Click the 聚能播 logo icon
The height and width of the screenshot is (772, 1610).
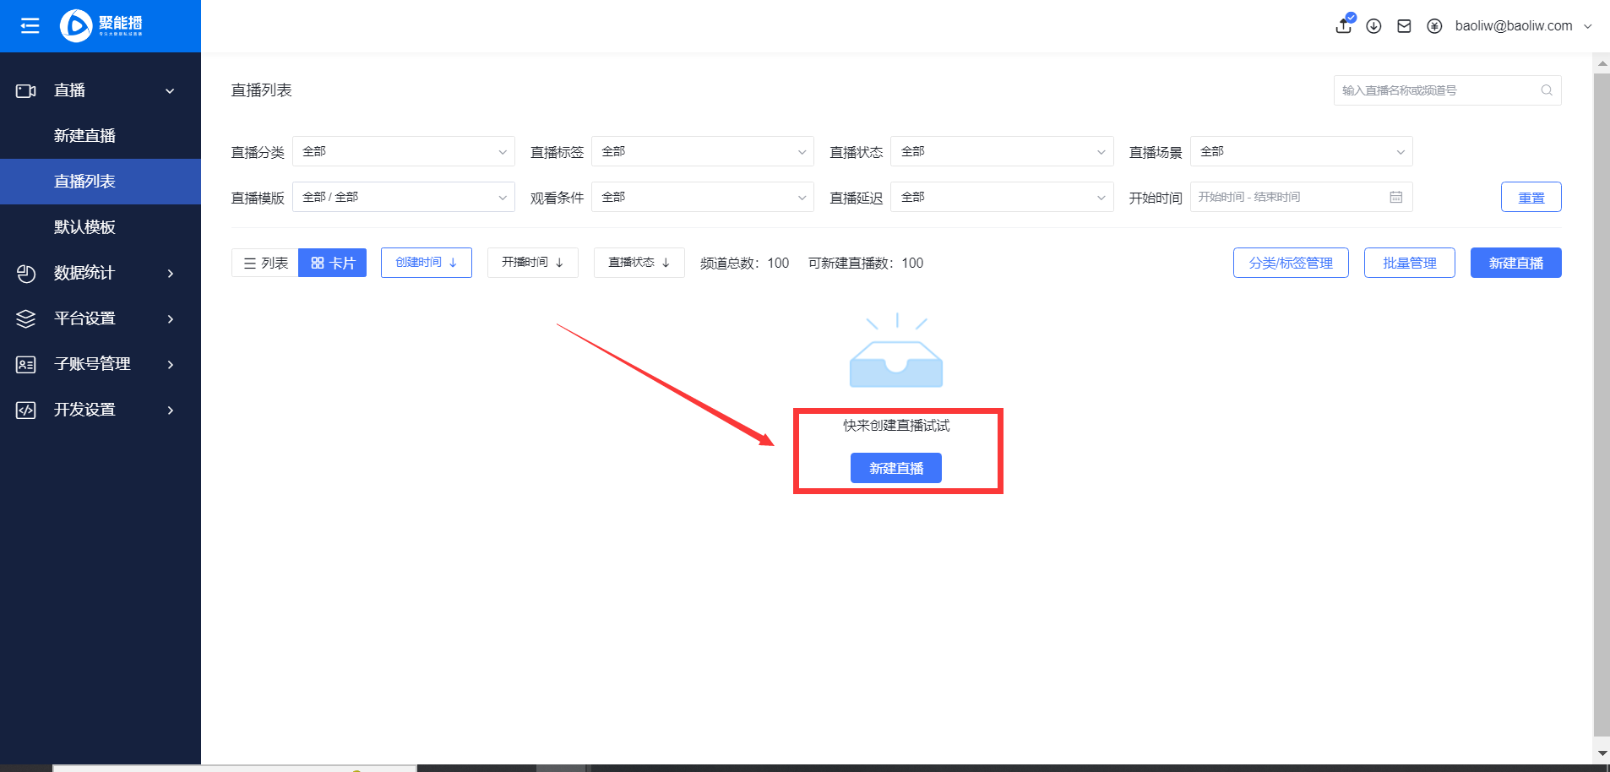point(76,26)
